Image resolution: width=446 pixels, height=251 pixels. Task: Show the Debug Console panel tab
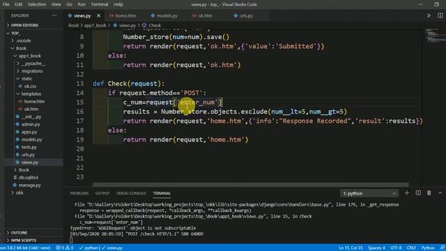pyautogui.click(x=131, y=193)
